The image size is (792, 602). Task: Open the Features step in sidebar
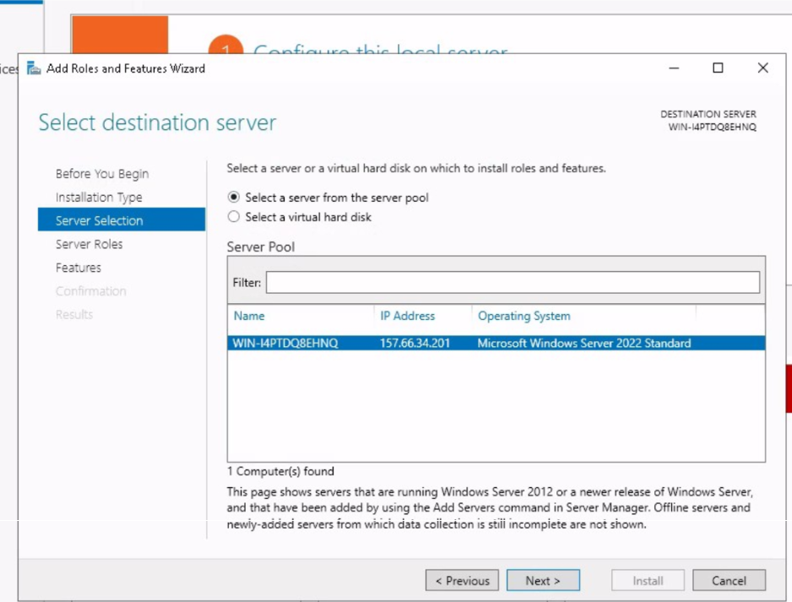pyautogui.click(x=79, y=268)
